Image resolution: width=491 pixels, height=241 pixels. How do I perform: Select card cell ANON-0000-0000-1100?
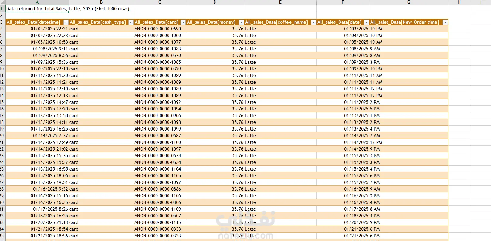pos(160,142)
